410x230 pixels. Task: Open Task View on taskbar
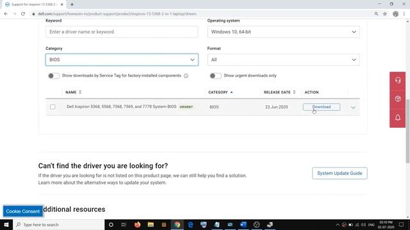click(124, 224)
